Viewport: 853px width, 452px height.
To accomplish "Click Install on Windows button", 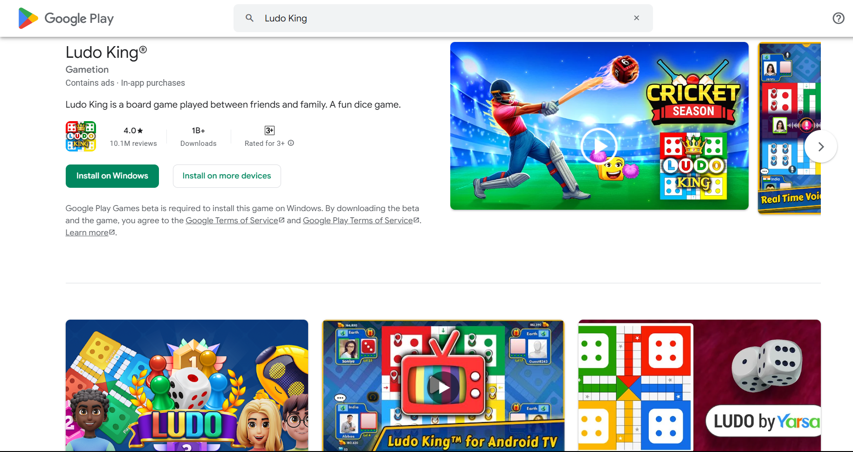I will tap(112, 176).
